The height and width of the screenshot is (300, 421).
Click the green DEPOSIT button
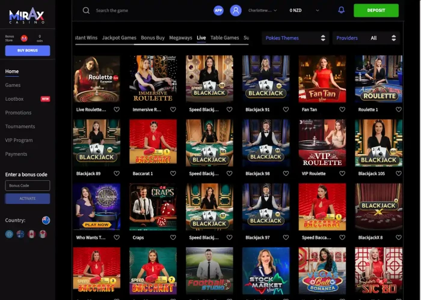coord(376,10)
